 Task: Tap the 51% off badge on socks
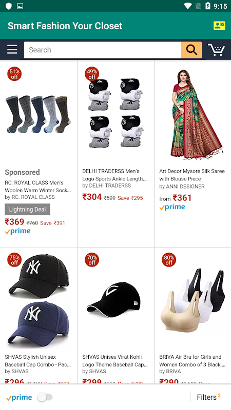tap(14, 74)
